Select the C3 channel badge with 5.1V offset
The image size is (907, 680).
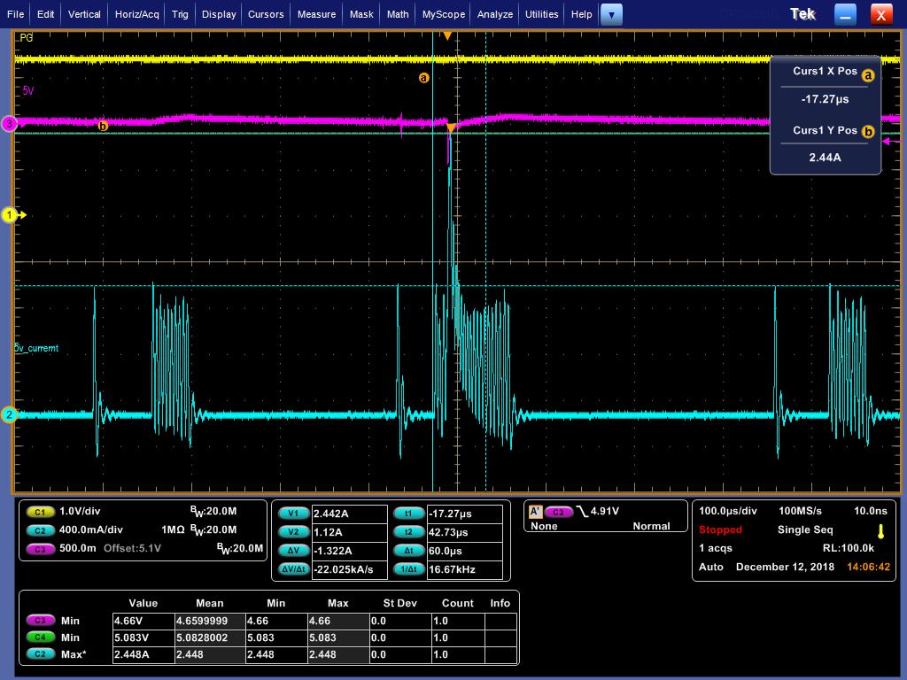pyautogui.click(x=40, y=549)
